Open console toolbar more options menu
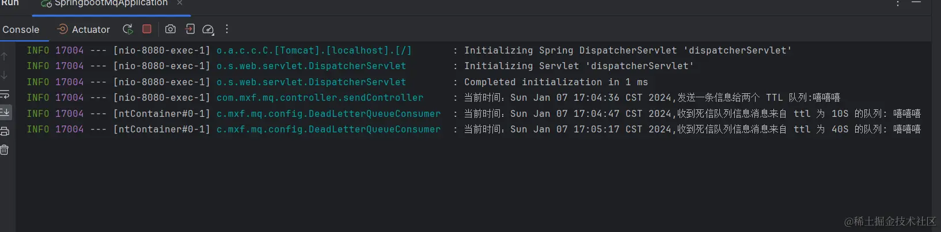Viewport: 941px width, 232px height. (x=227, y=29)
